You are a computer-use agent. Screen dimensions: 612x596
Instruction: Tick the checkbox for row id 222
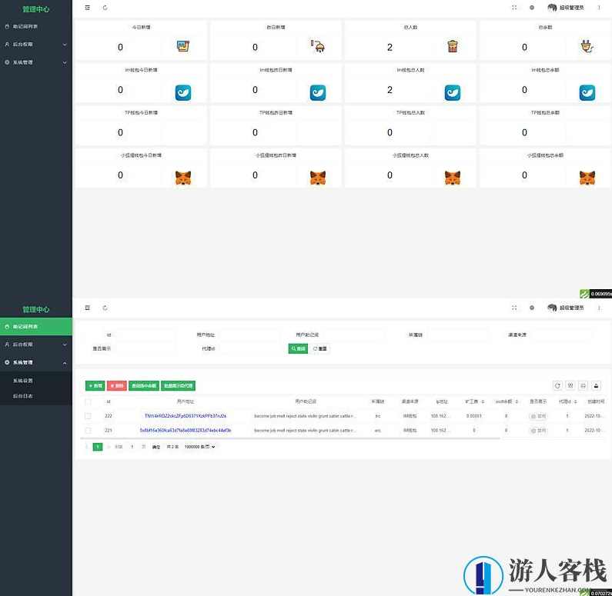click(88, 416)
